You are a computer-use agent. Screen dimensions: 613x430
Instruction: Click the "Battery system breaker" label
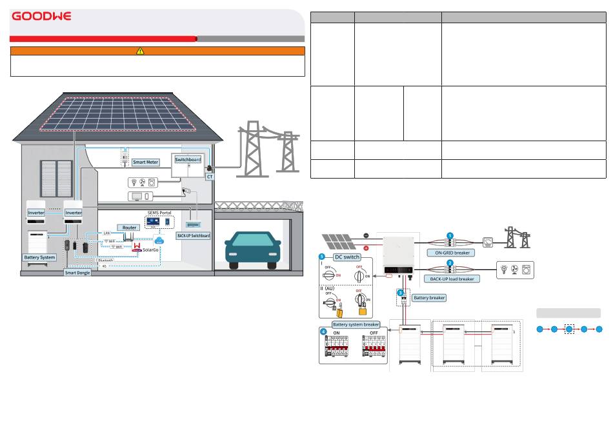[x=356, y=324]
